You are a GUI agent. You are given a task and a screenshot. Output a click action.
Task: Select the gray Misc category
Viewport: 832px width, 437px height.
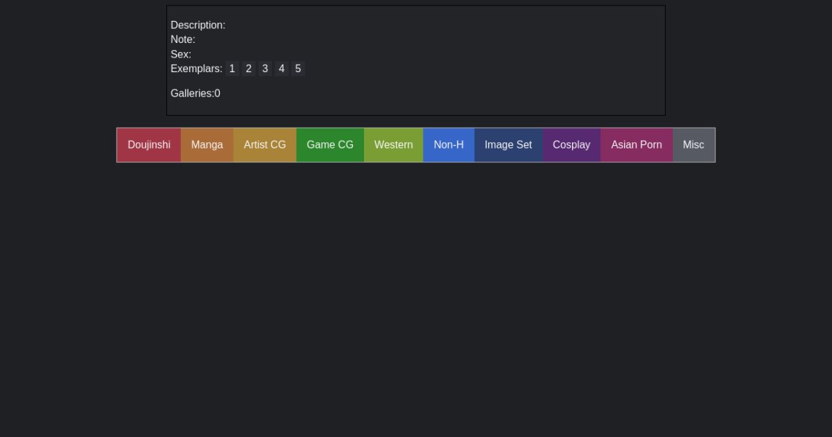693,145
